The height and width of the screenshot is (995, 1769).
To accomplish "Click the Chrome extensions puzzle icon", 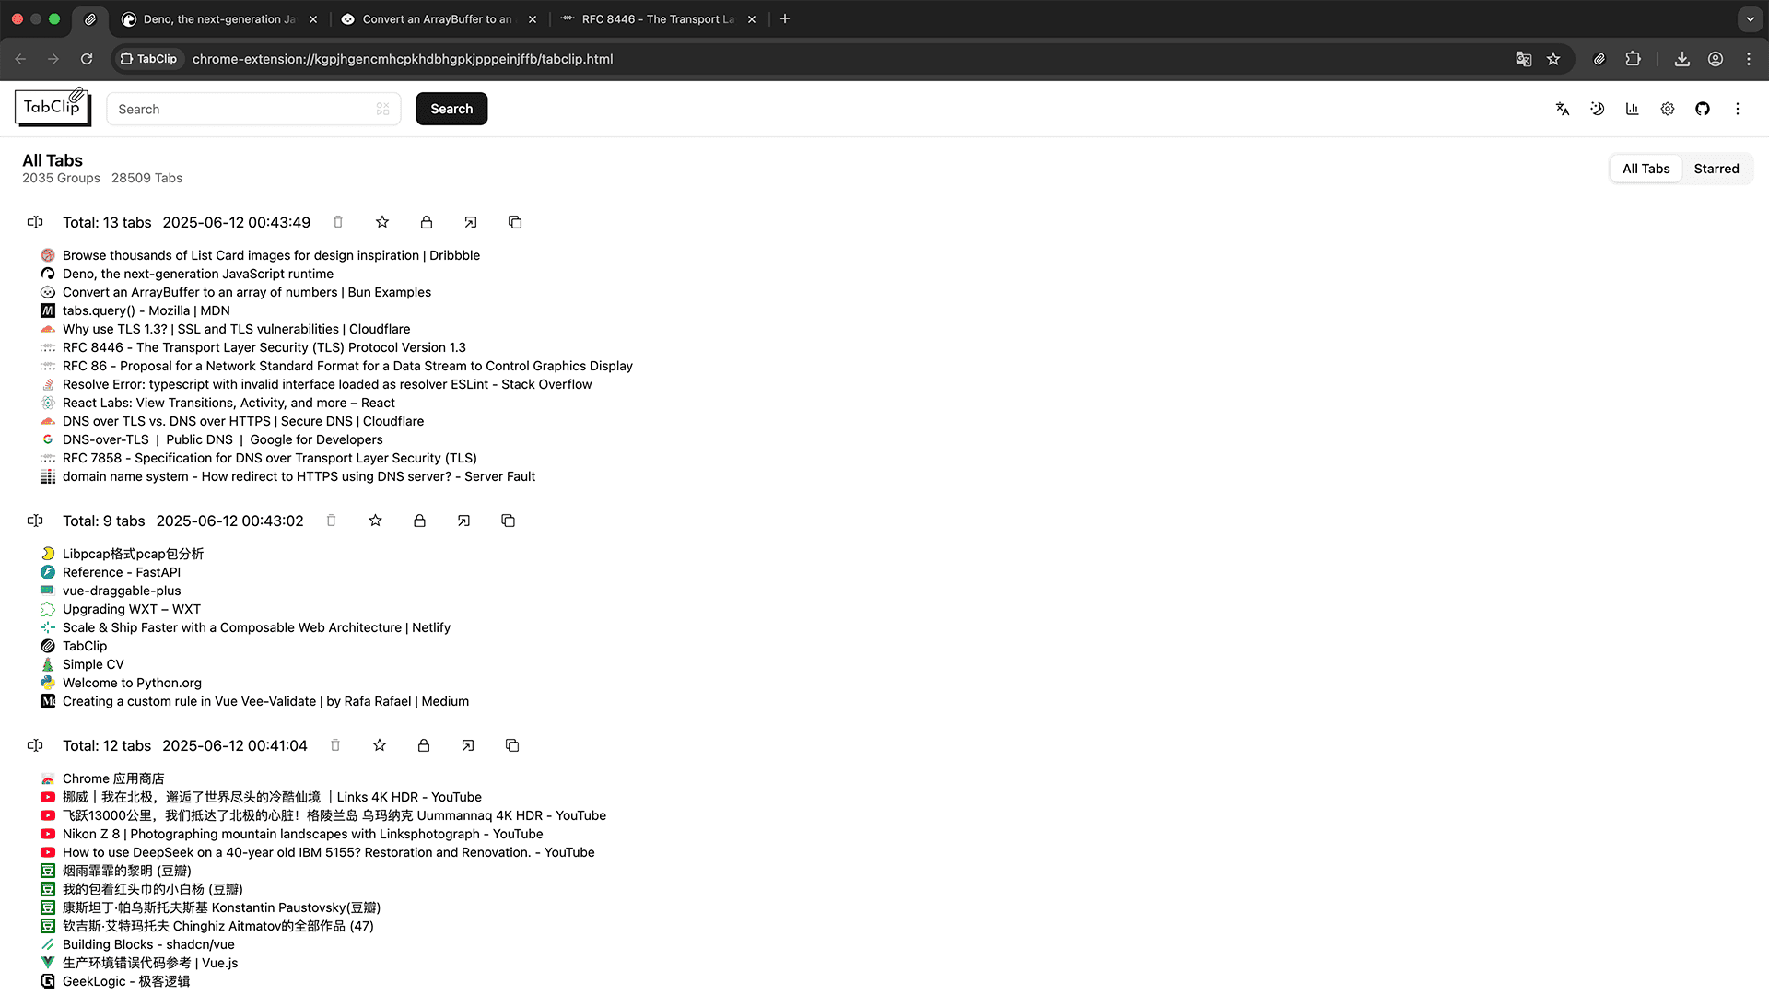I will 1634,59.
